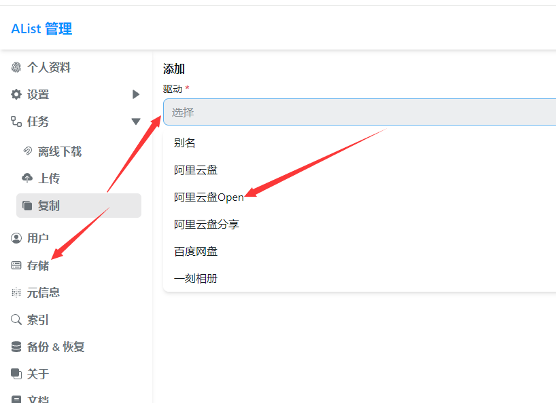Choose 百度网盘 driver option

pos(196,252)
